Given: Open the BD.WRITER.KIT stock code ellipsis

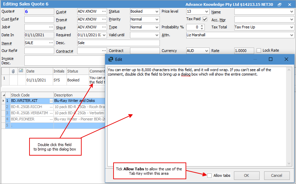Looking at the screenshot, I should (x=51, y=101).
